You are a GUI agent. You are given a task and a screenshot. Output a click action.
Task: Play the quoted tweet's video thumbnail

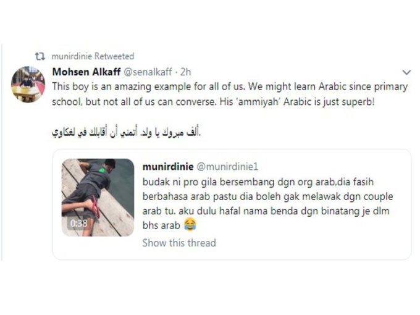pyautogui.click(x=98, y=198)
